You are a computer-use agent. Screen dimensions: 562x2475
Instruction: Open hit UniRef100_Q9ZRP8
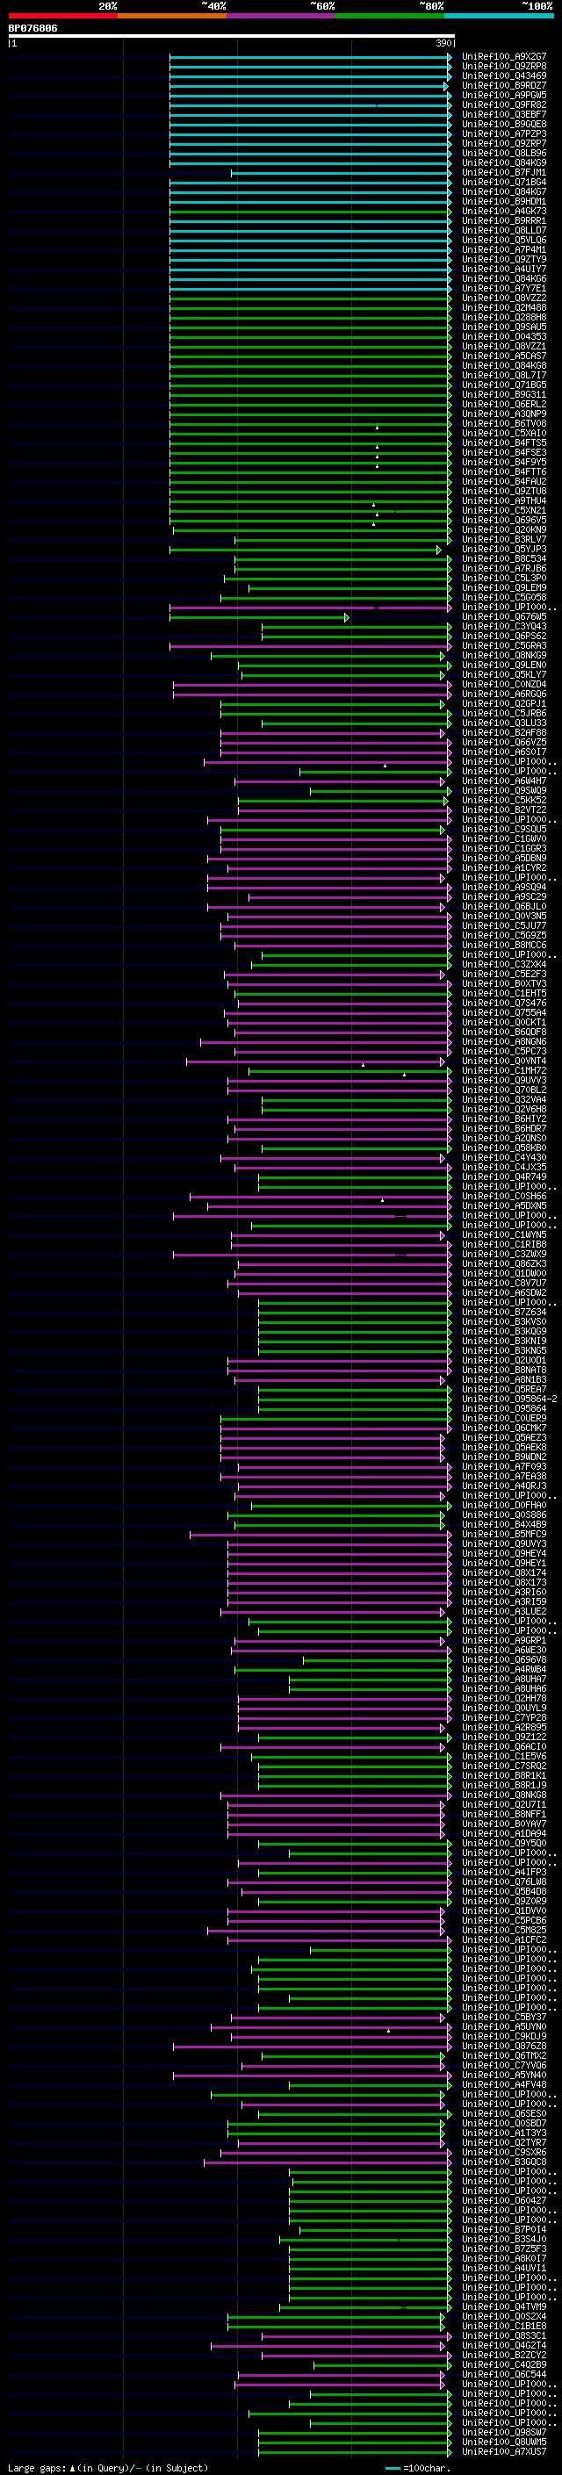point(504,67)
